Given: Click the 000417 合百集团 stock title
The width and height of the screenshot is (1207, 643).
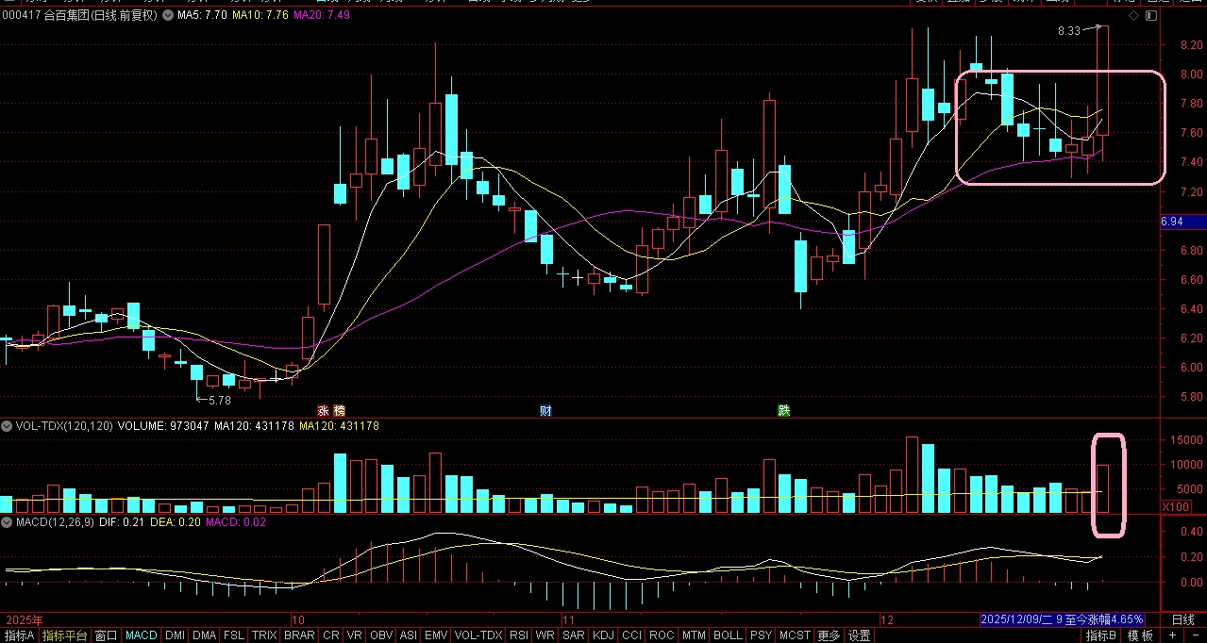Looking at the screenshot, I should tap(79, 16).
